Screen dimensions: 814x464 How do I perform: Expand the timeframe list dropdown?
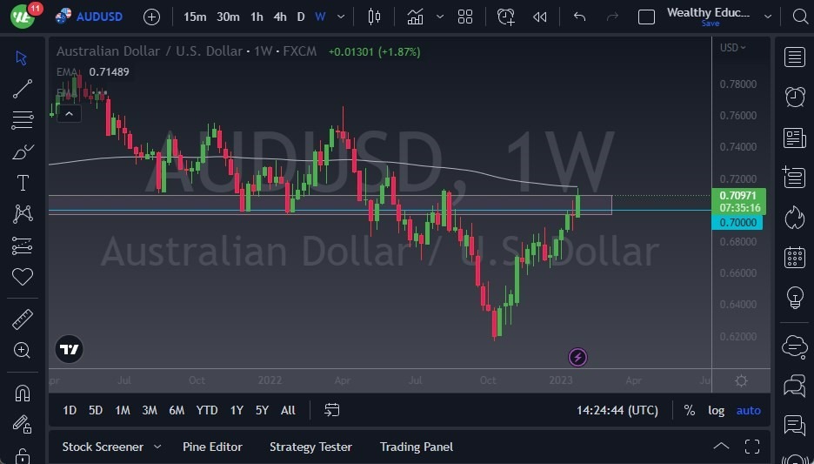[x=341, y=17]
